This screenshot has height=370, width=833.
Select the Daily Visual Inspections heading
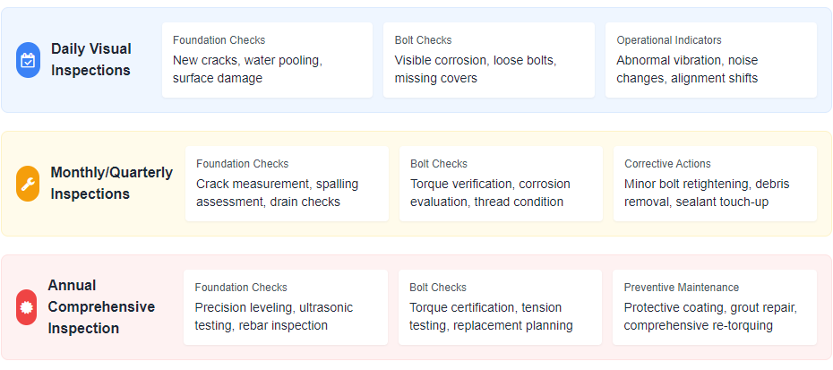point(90,59)
